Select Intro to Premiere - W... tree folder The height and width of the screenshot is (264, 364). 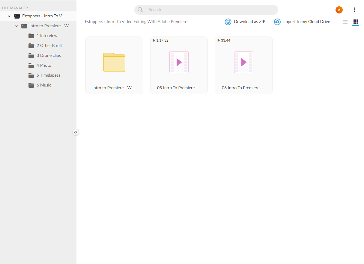click(50, 26)
